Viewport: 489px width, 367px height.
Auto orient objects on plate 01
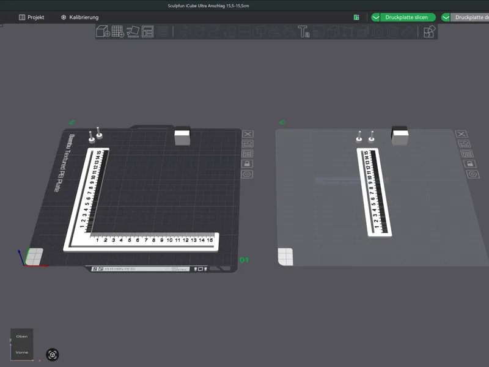point(248,144)
